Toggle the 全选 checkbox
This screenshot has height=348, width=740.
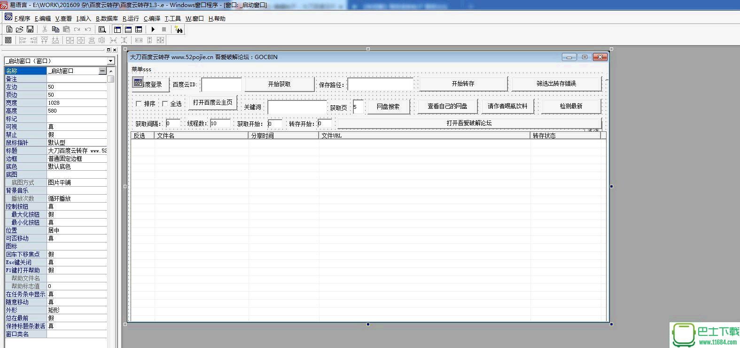(165, 104)
